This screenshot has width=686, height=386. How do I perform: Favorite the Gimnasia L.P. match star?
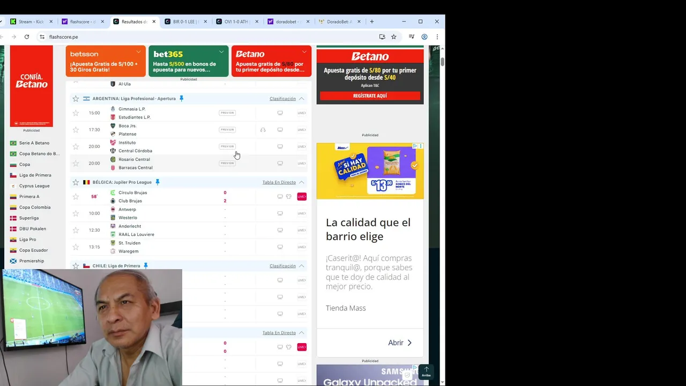pos(76,113)
